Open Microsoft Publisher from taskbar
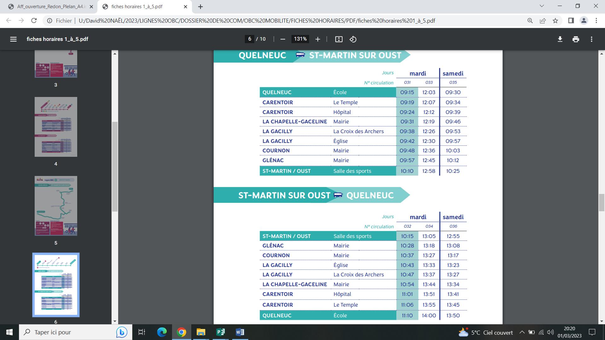 [221, 332]
